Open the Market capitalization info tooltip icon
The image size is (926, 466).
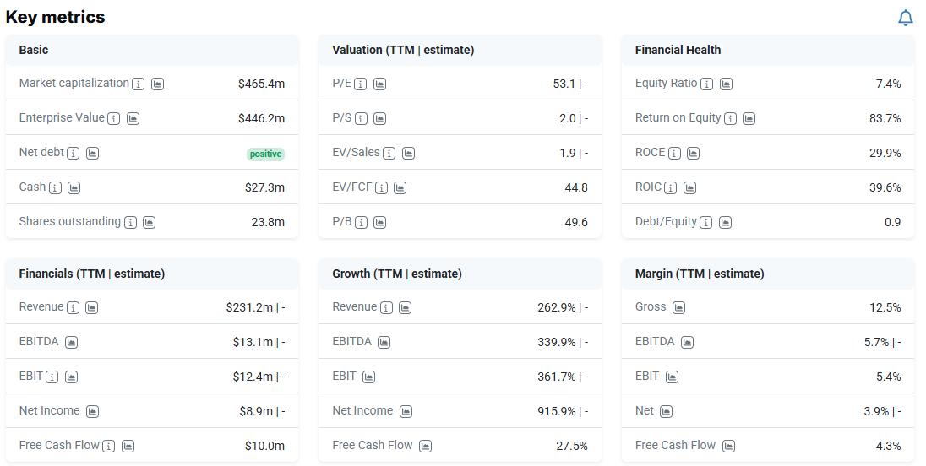[x=139, y=84]
